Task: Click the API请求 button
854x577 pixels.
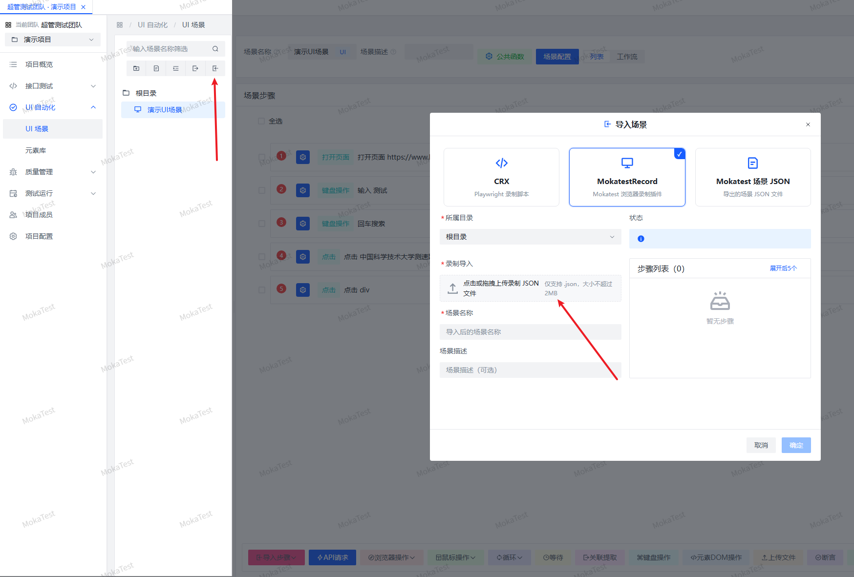Action: 332,557
